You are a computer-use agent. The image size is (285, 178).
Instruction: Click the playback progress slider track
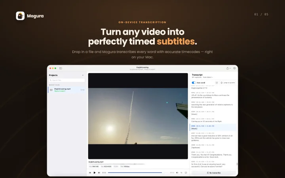coord(138,173)
